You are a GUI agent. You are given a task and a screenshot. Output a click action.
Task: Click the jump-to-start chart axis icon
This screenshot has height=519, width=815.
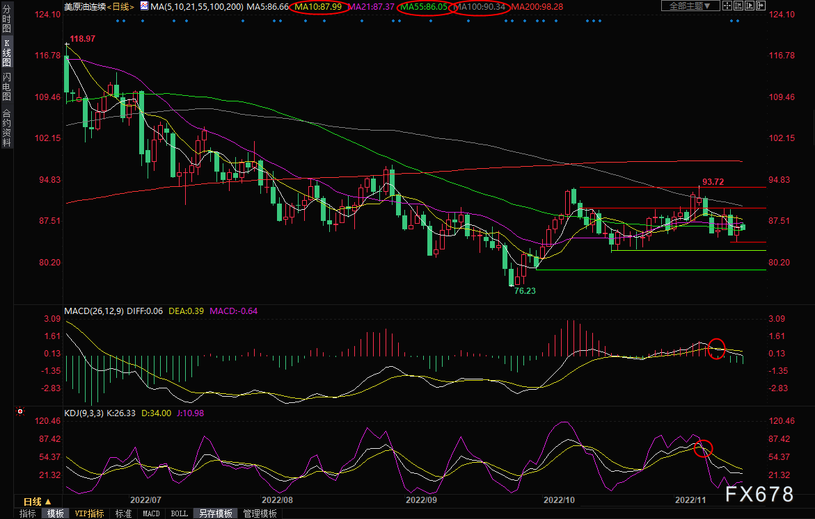click(738, 6)
